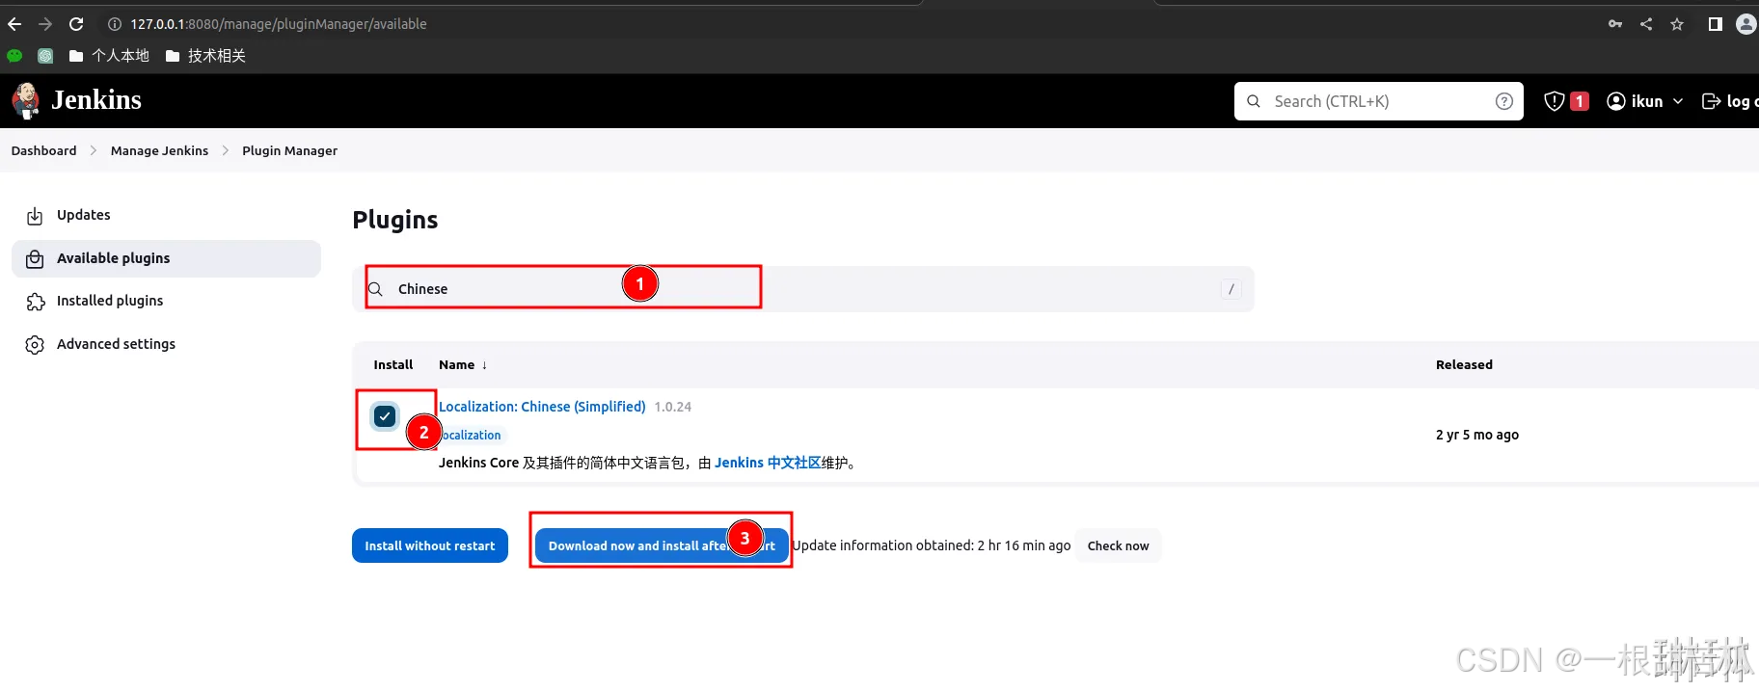Open the browser profile avatar
The image size is (1759, 691).
click(1746, 24)
